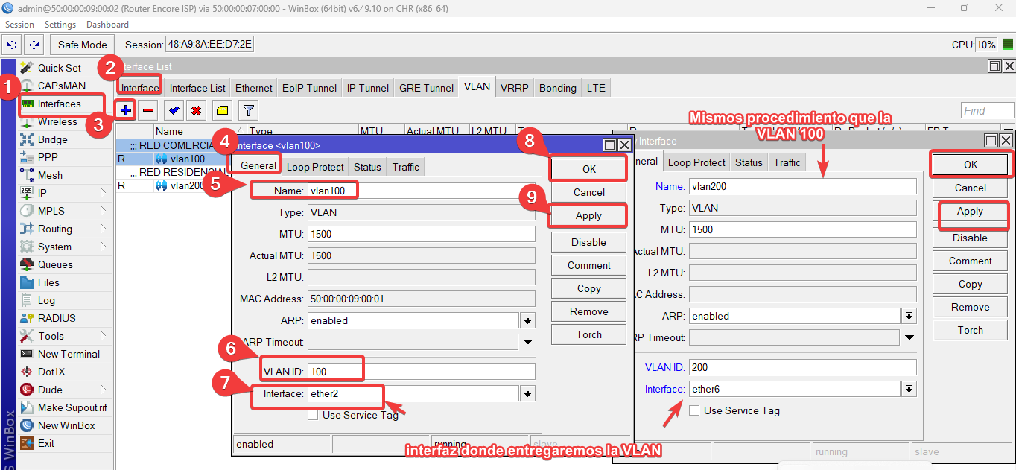Expand the ether6 Interface dropdown

point(909,389)
